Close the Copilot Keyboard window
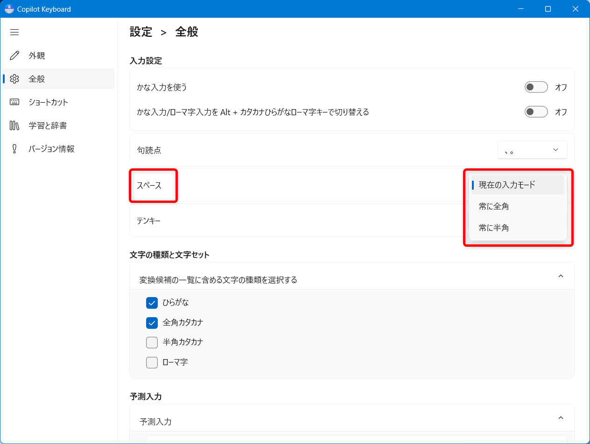The width and height of the screenshot is (590, 444). point(576,9)
